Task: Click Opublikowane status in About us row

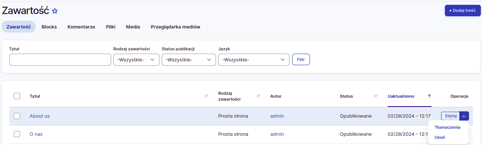Action: pos(356,116)
